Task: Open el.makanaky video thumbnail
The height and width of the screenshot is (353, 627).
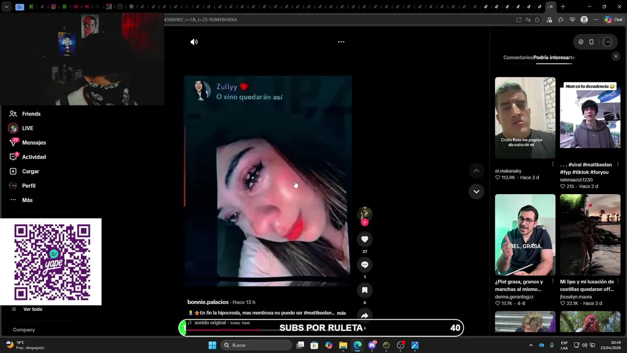Action: (525, 118)
